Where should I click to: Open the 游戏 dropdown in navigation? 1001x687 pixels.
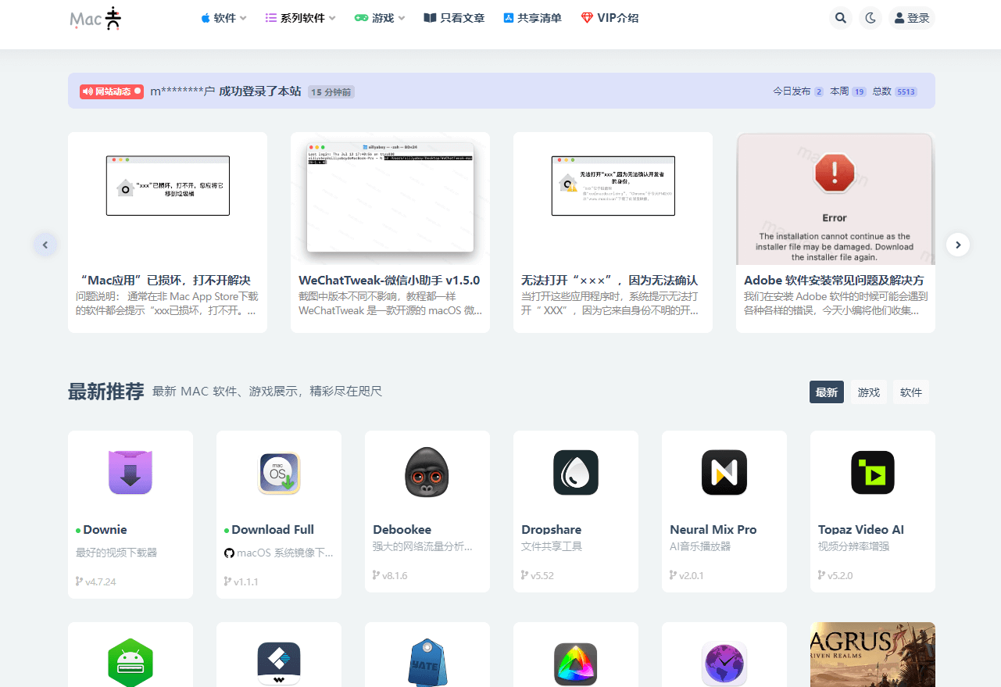pos(380,18)
